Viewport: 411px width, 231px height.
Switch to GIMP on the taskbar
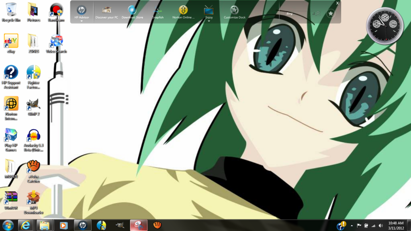coord(120,225)
